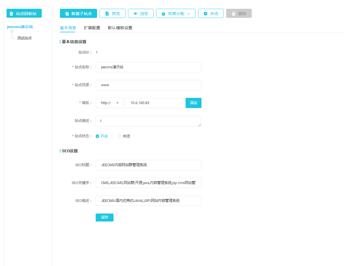Viewport: 344px width, 266px height.
Task: Select 测试站点 in the site tree
Action: (x=24, y=38)
